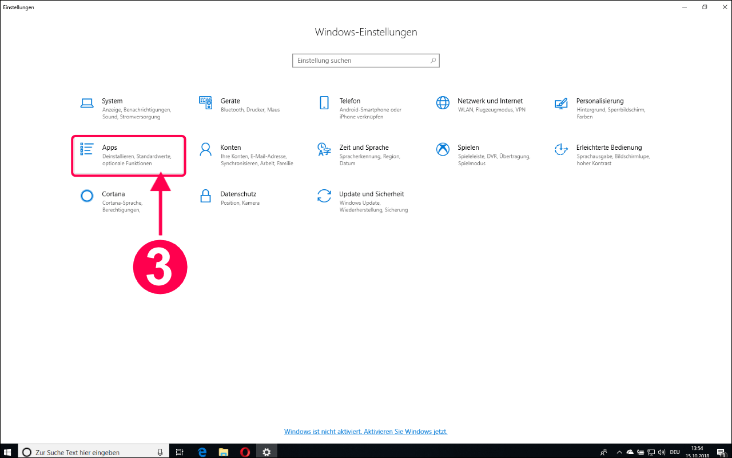Open the Spielen settings category

point(483,155)
